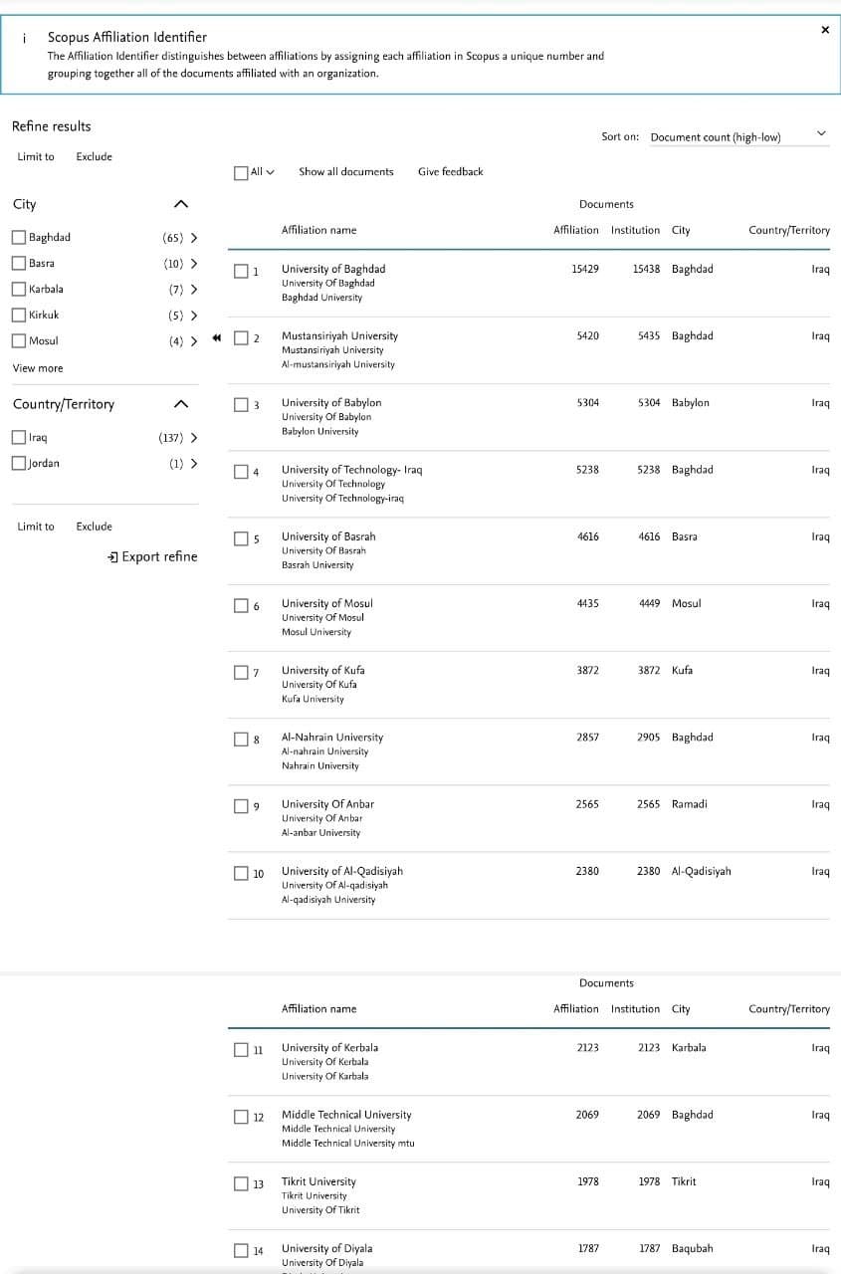
Task: Click the double-arrow collapse panel icon
Action: (x=215, y=338)
